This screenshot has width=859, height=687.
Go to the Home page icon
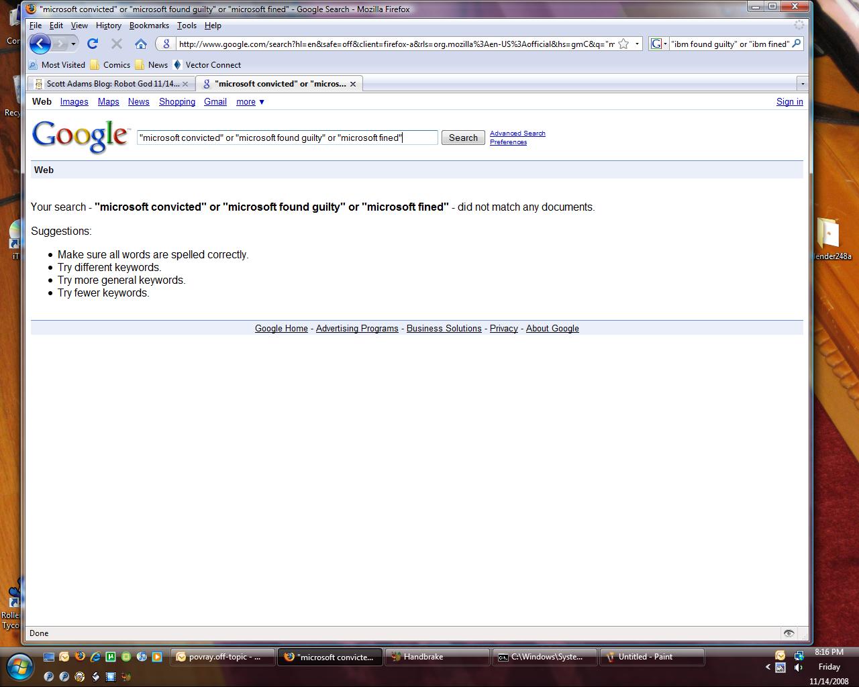[141, 44]
